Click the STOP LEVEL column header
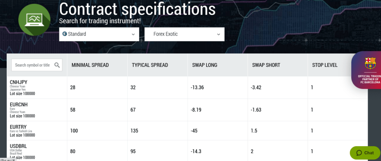381x161 pixels. click(324, 65)
